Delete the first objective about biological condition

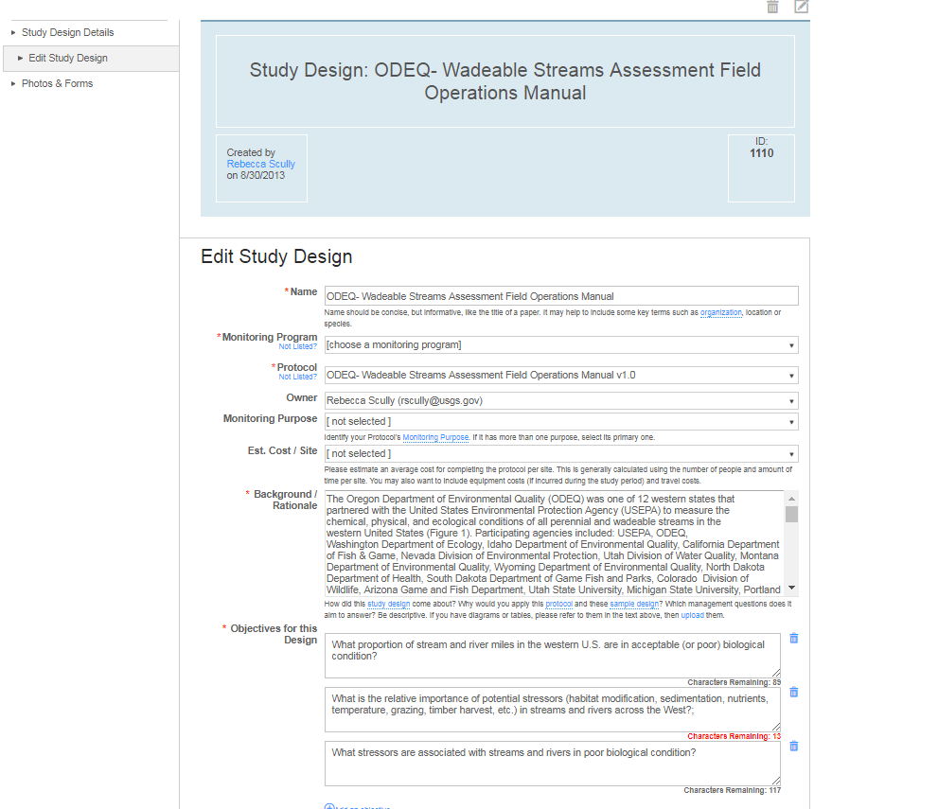point(793,639)
